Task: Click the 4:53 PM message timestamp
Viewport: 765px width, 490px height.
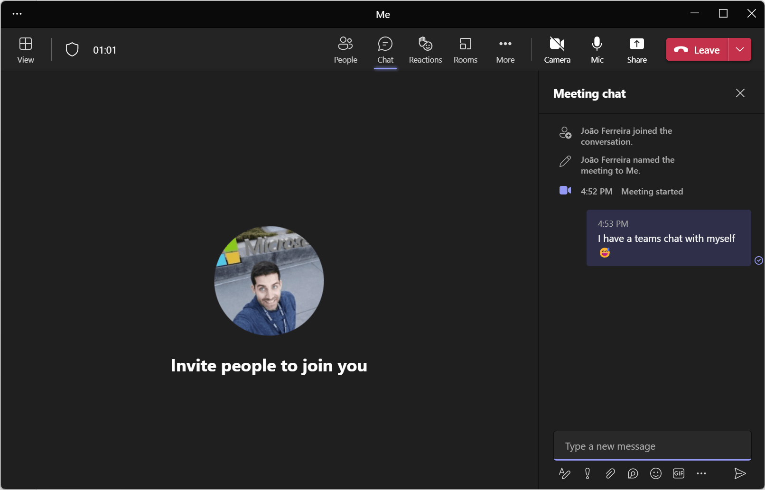Action: (613, 224)
